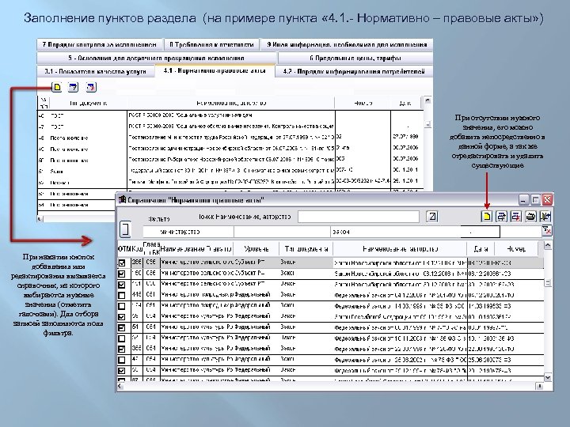Sort by the ОТМ column header
The image size is (570, 427).
(x=124, y=249)
